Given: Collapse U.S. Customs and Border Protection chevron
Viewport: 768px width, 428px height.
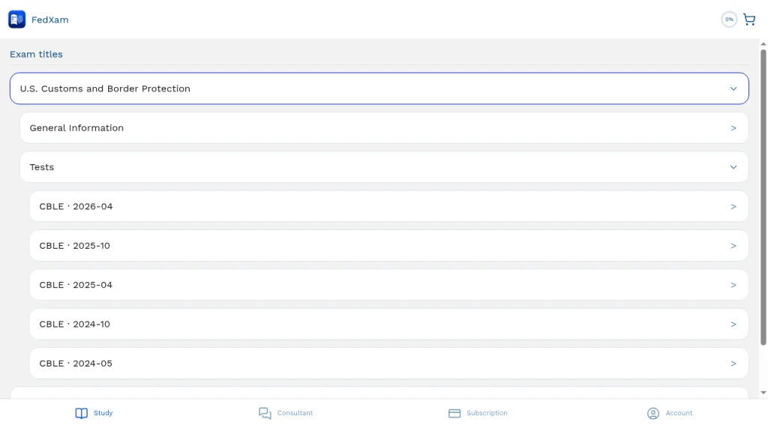Looking at the screenshot, I should coord(733,88).
